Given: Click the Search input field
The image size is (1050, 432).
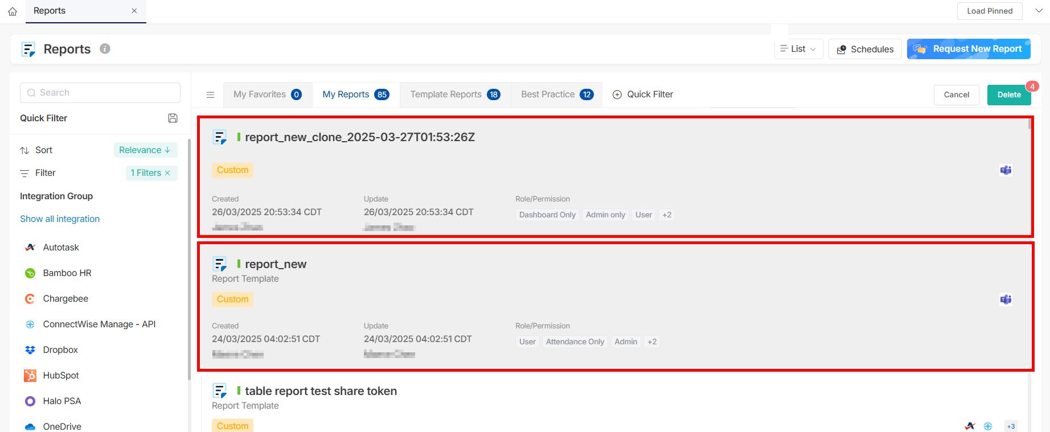Looking at the screenshot, I should pyautogui.click(x=100, y=93).
